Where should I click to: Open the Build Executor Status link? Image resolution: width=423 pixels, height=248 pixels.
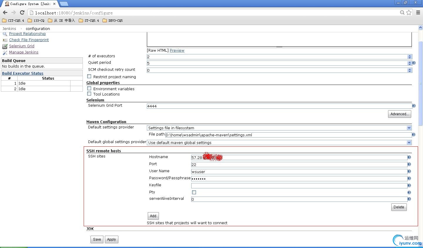coord(23,73)
